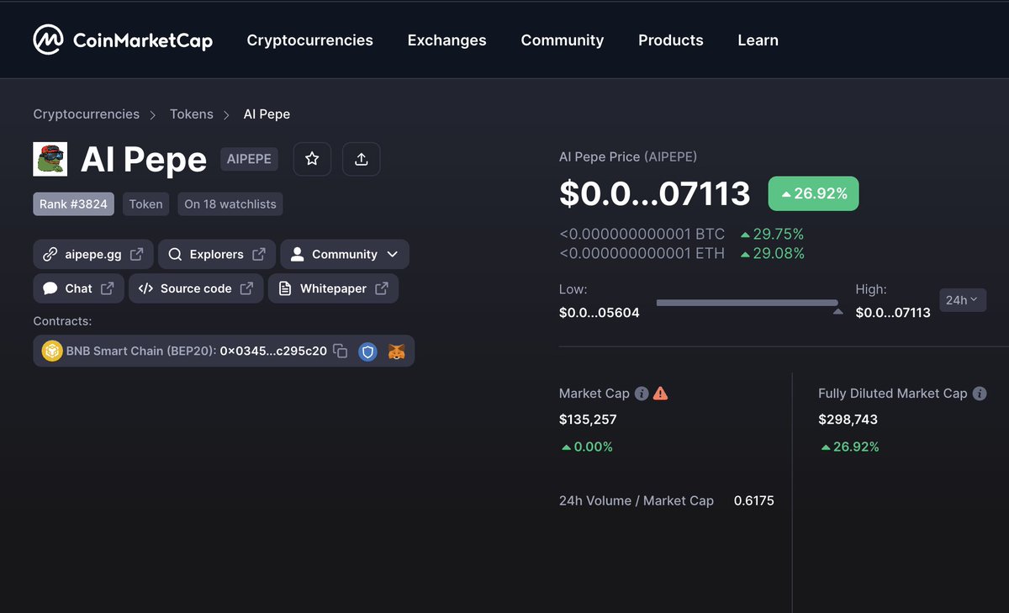Open the Learn menu
The image size is (1009, 613).
758,40
